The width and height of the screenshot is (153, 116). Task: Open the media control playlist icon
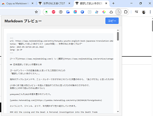coord(136,12)
